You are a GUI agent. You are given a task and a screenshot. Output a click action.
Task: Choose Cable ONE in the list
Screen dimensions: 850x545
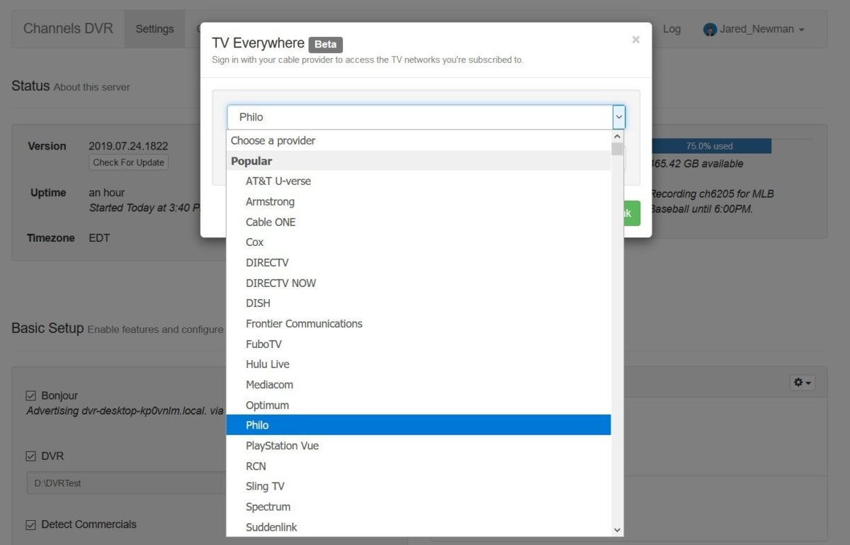pyautogui.click(x=419, y=222)
